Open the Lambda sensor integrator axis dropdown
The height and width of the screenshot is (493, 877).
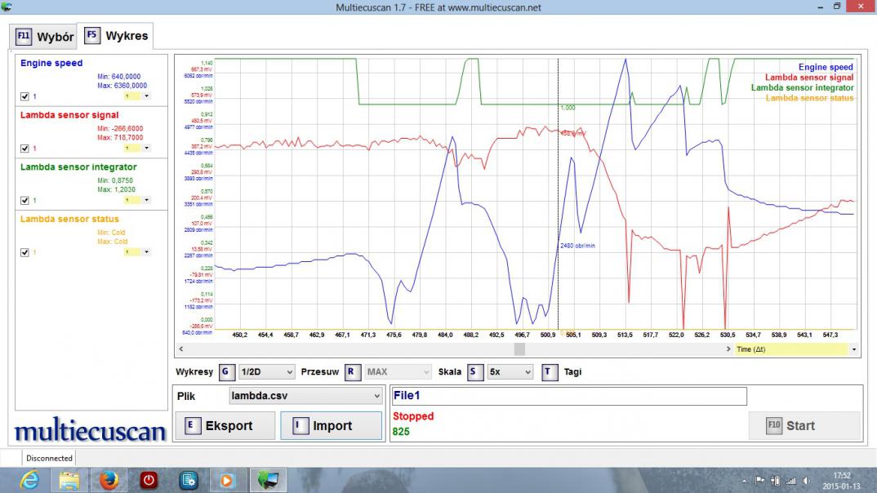[146, 200]
